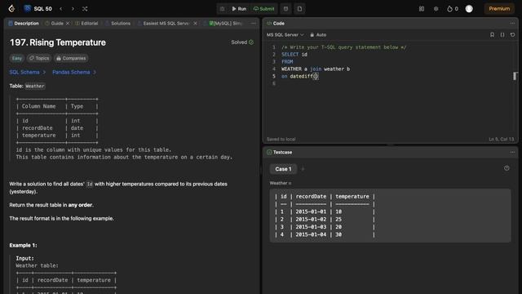Open the timer alarm clock icon

[x=285, y=9]
